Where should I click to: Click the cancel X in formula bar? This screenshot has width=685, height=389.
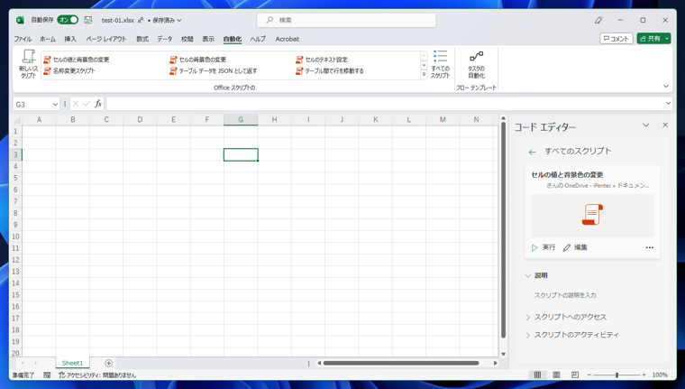pos(76,104)
